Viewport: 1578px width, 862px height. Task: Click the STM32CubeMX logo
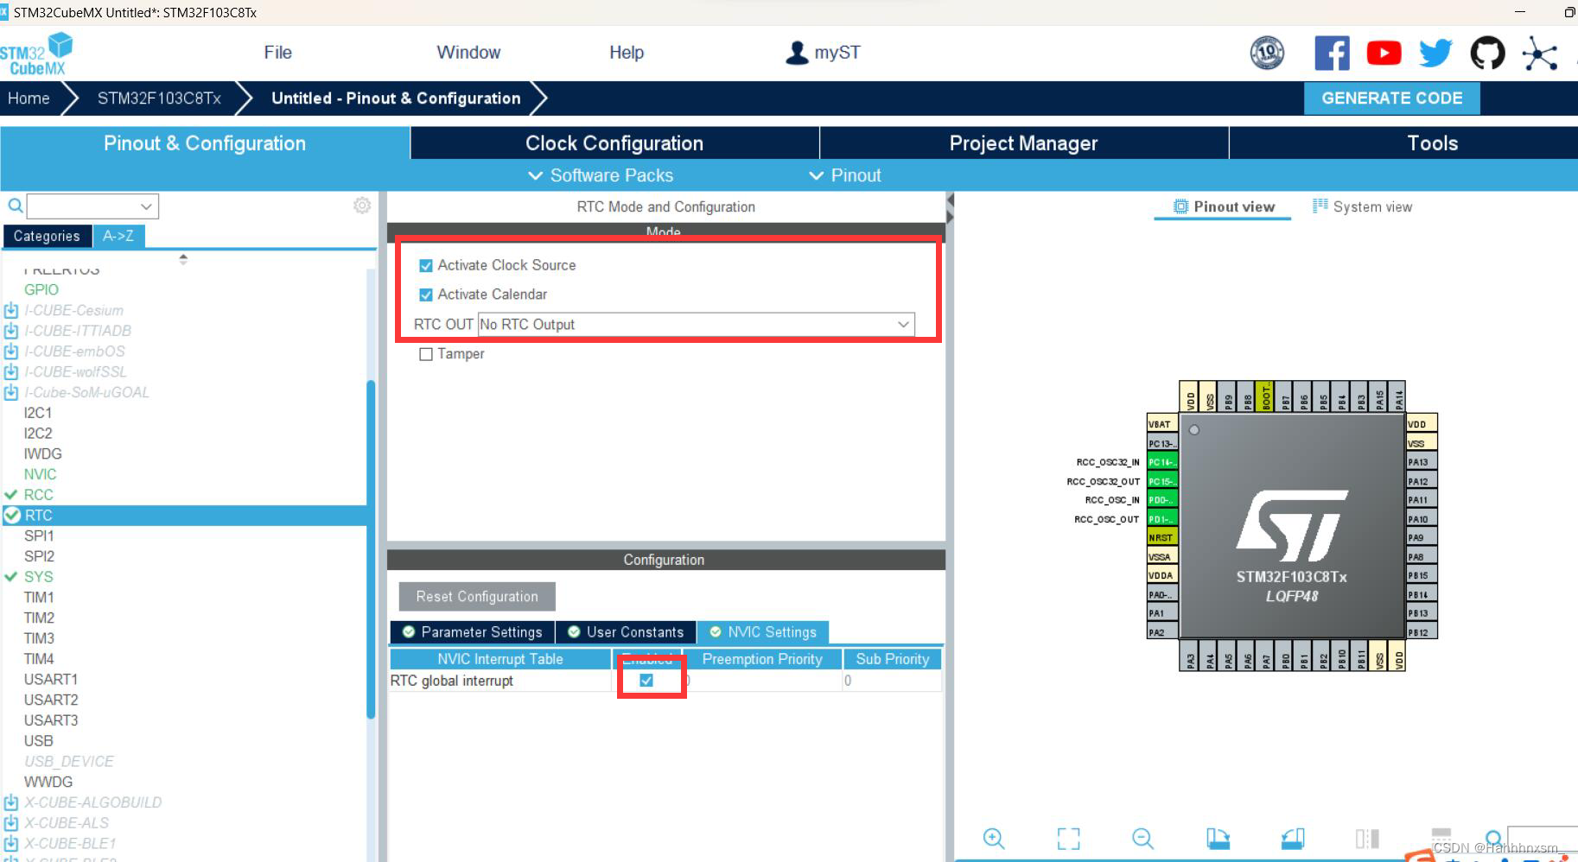click(x=36, y=54)
